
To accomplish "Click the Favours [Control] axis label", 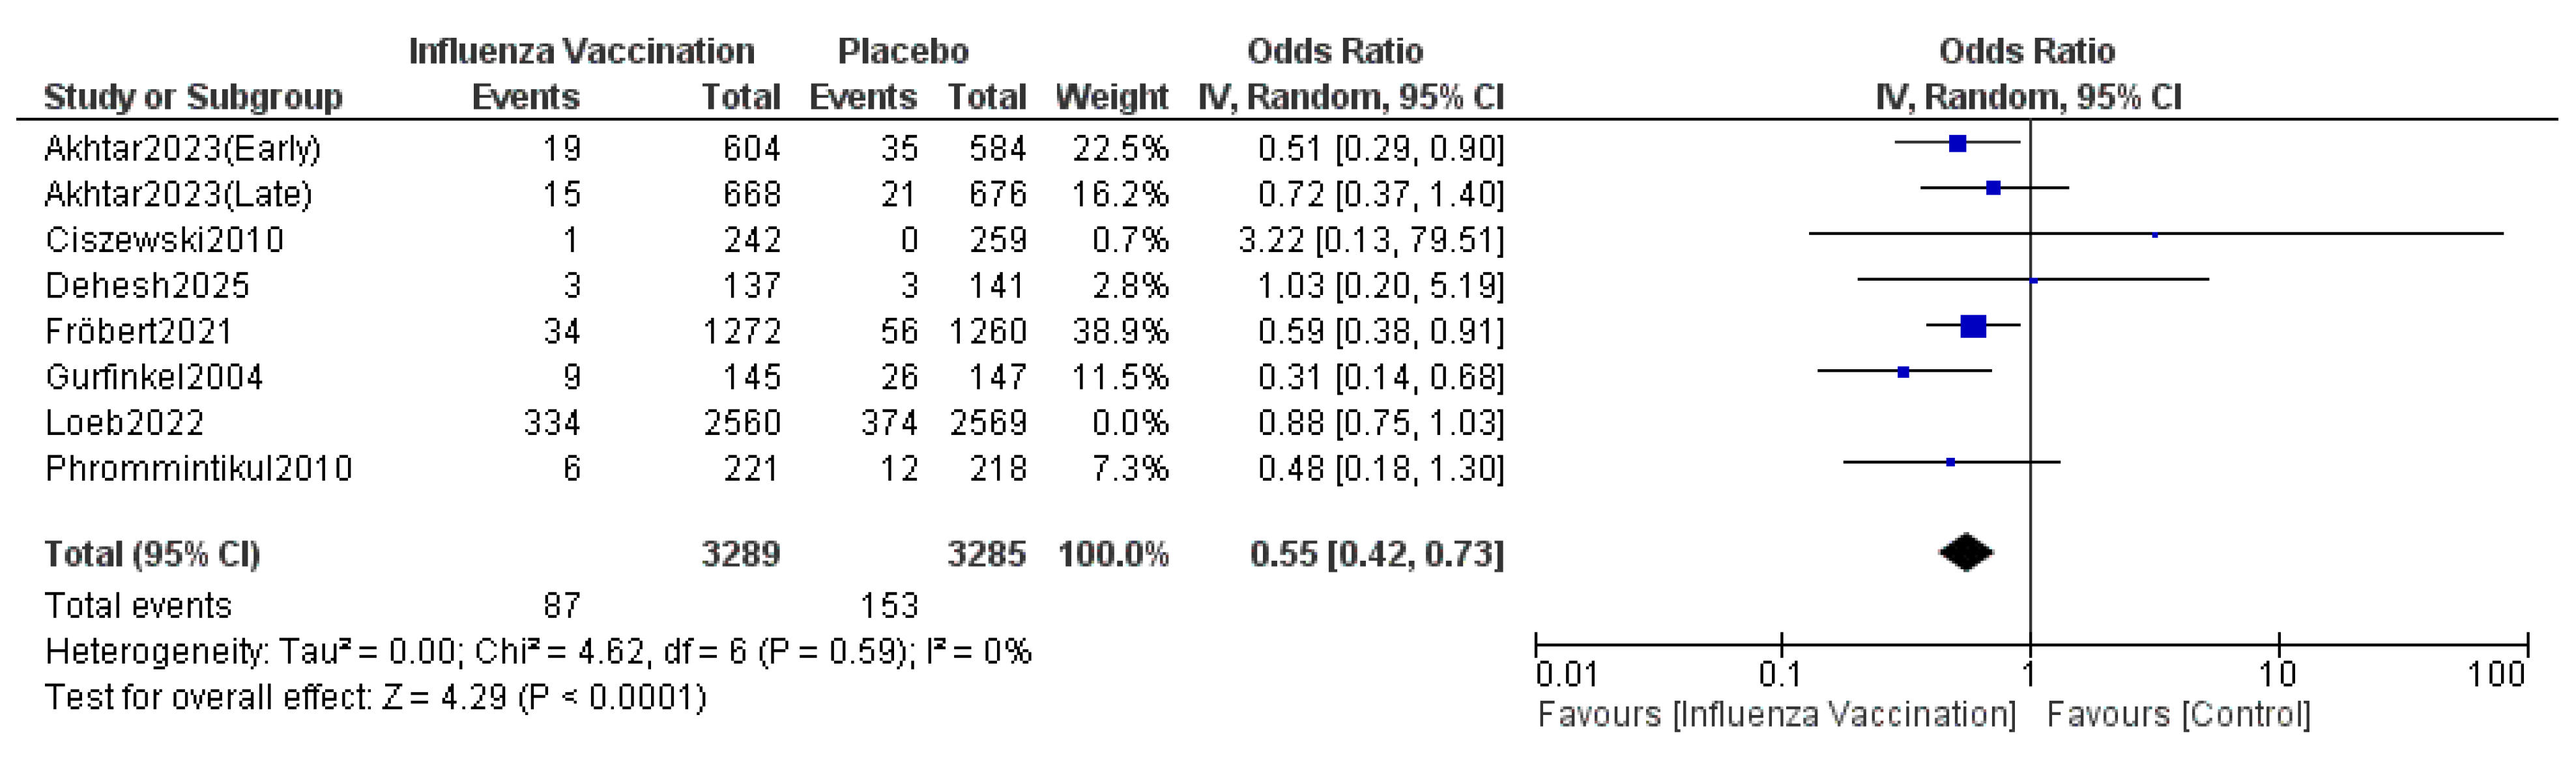I will tap(2178, 715).
